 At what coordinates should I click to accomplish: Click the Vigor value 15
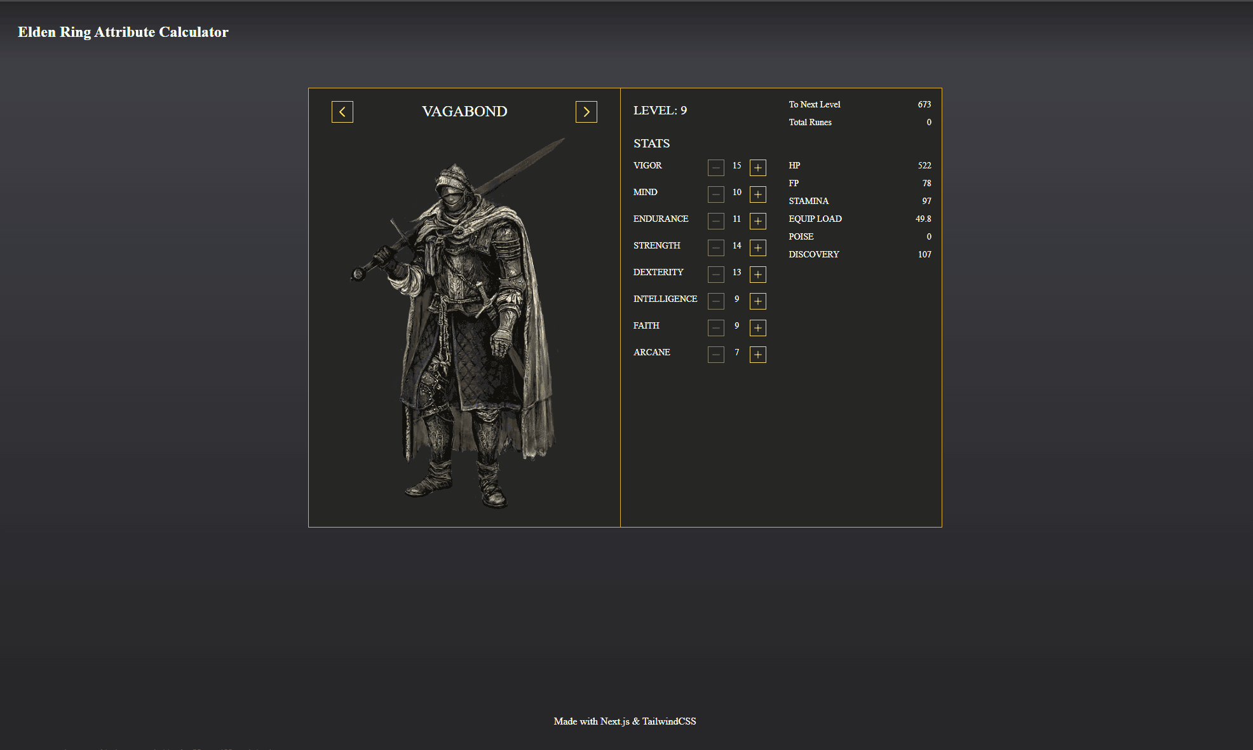(x=736, y=165)
